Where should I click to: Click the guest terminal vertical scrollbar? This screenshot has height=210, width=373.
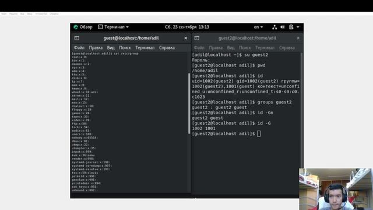(x=189, y=104)
